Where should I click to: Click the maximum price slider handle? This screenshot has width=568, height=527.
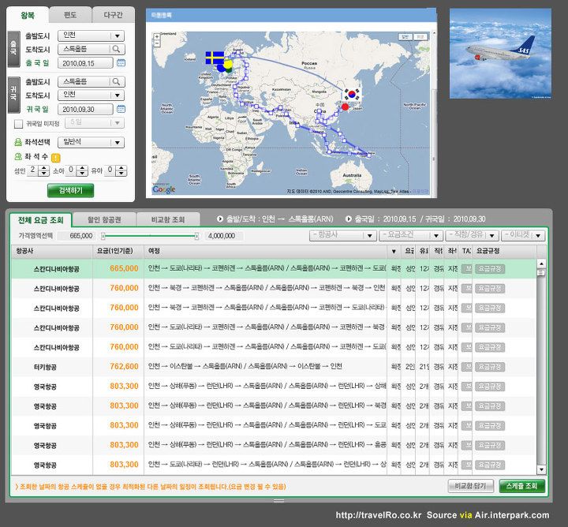click(x=196, y=236)
